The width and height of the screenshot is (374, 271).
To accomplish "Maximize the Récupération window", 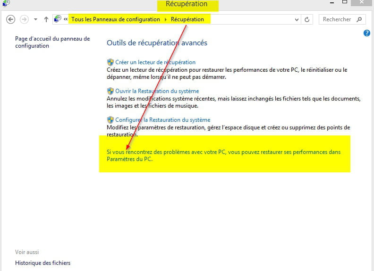I will (345, 2).
